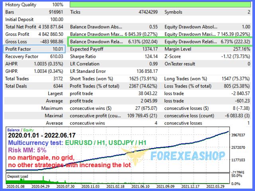Select Recovery Factor value 610.03
Image resolution: width=255 pixels, height=191 pixels.
57,57
